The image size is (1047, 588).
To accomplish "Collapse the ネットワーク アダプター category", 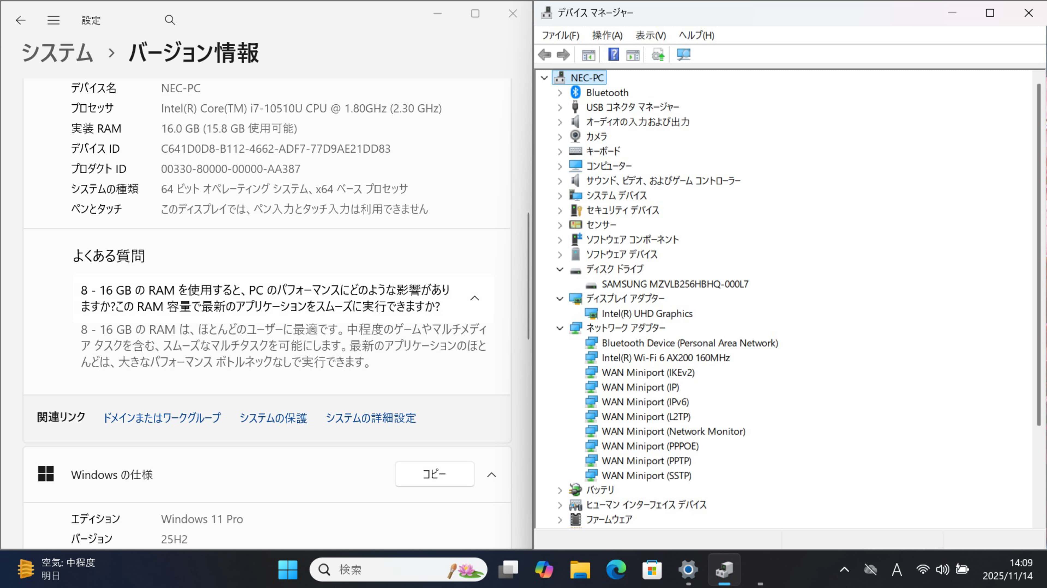I will pyautogui.click(x=560, y=328).
